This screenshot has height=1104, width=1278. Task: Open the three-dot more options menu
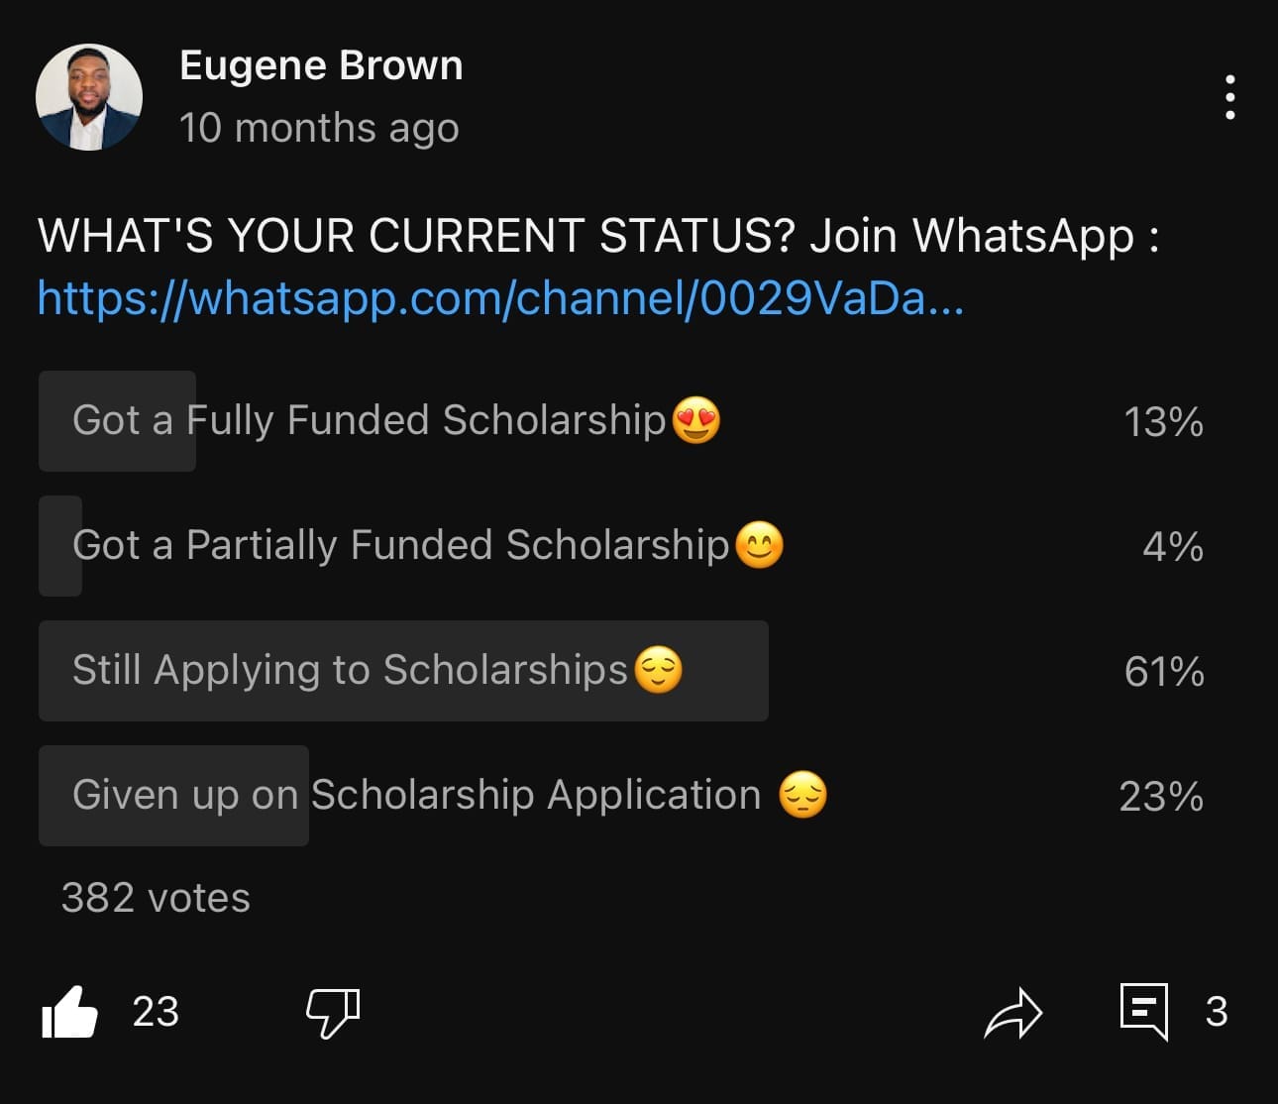point(1229,98)
